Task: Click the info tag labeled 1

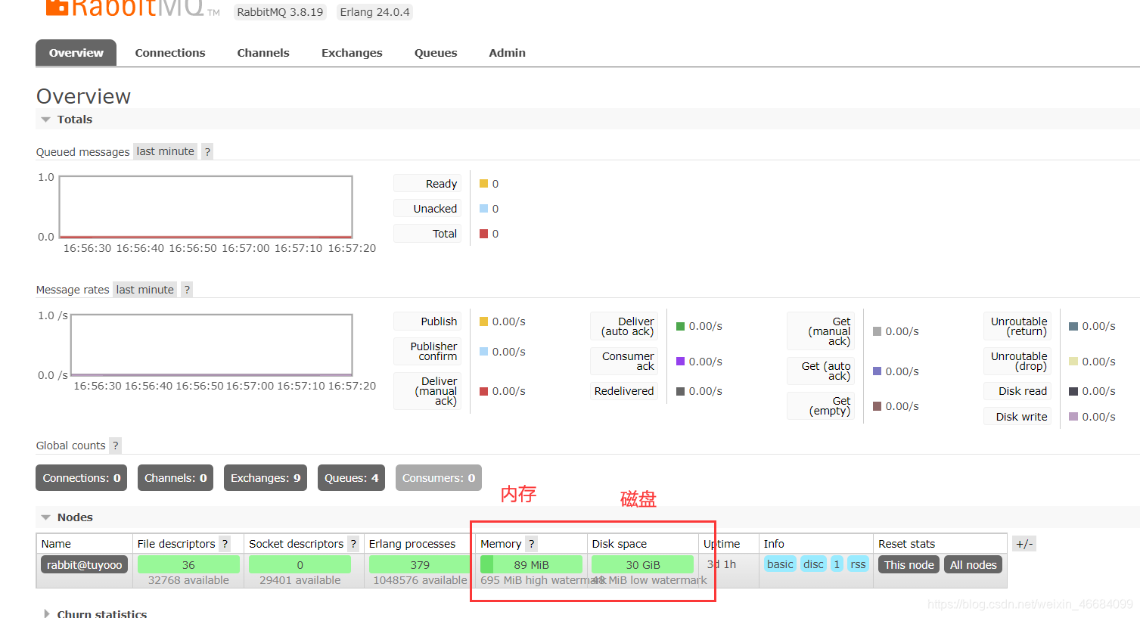Action: [x=837, y=564]
